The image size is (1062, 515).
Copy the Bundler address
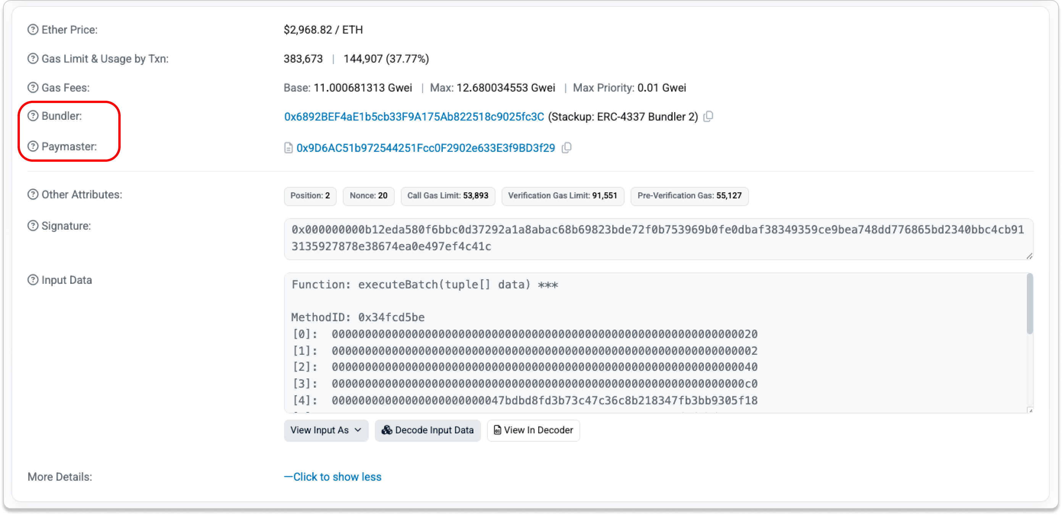pyautogui.click(x=708, y=117)
